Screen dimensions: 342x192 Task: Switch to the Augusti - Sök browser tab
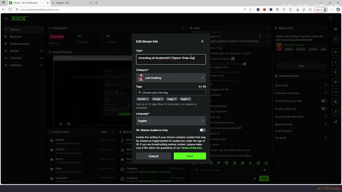(x=72, y=3)
